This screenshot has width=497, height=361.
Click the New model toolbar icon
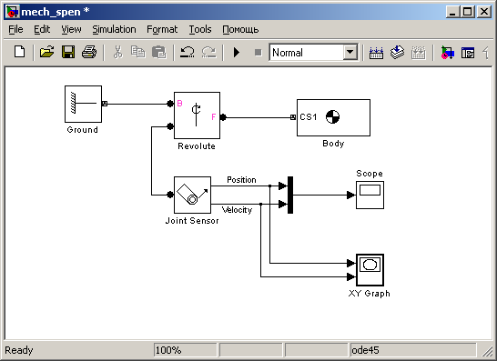20,52
